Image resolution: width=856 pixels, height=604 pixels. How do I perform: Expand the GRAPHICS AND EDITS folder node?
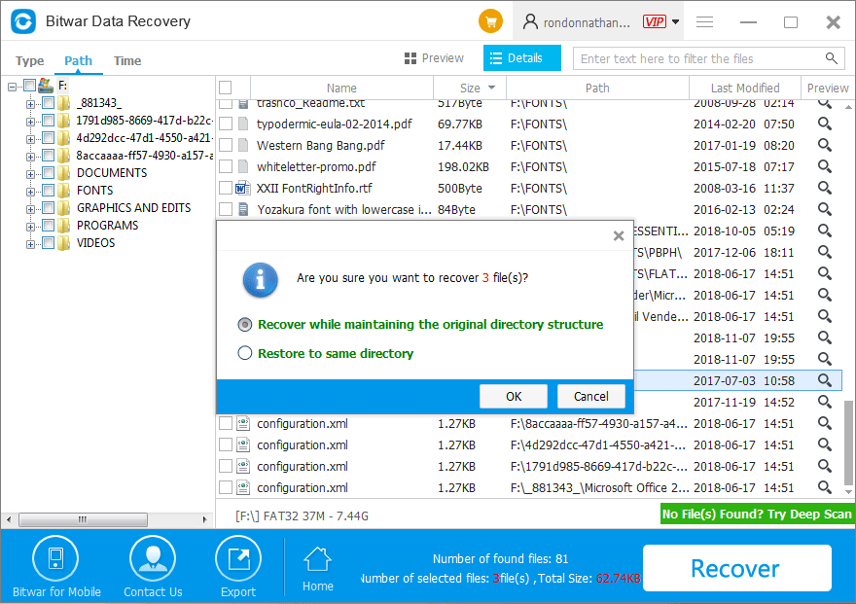click(30, 209)
